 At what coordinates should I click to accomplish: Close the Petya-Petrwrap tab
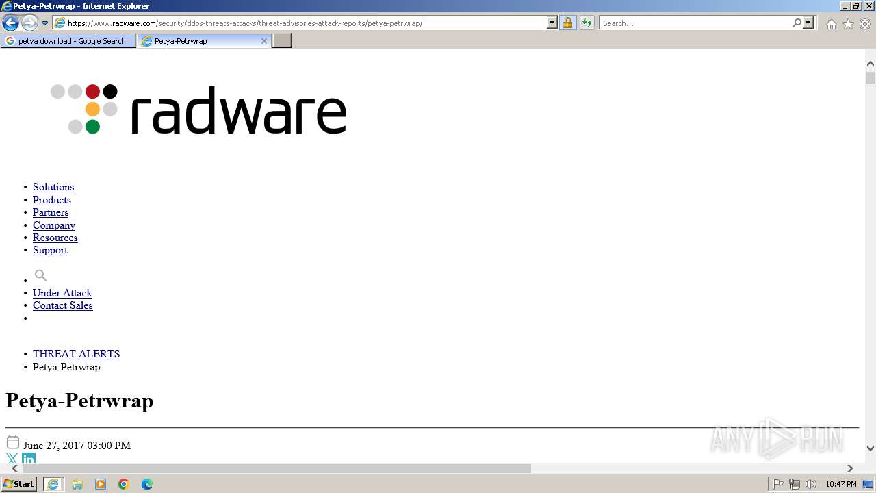tap(264, 41)
